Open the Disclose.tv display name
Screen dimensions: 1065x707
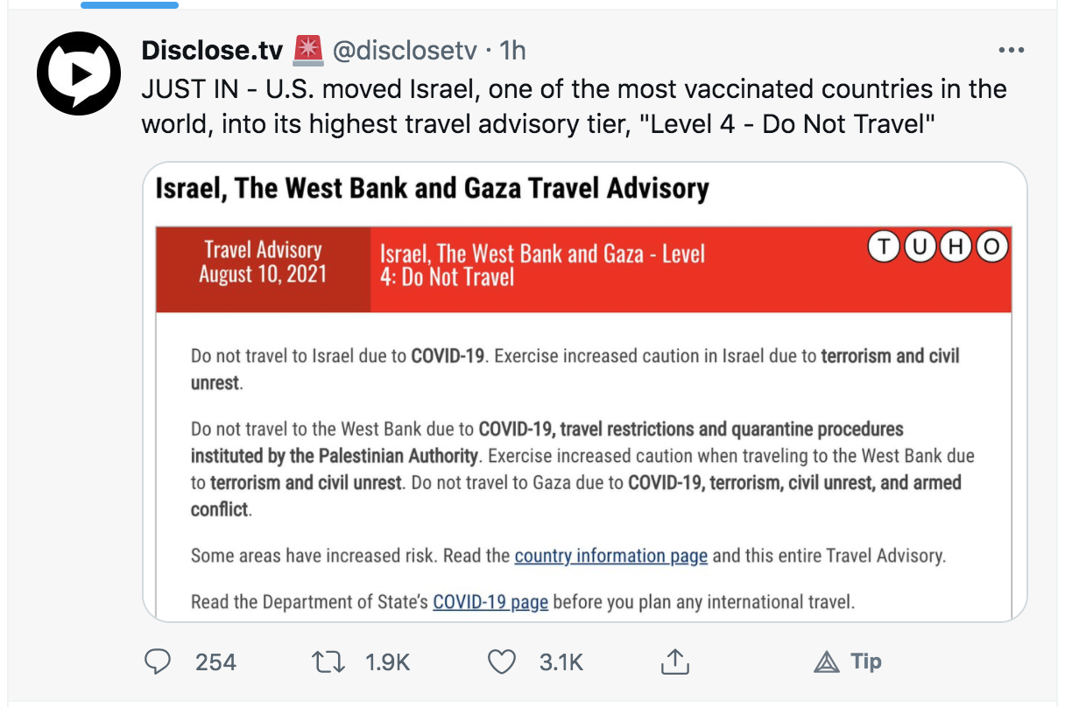click(213, 51)
